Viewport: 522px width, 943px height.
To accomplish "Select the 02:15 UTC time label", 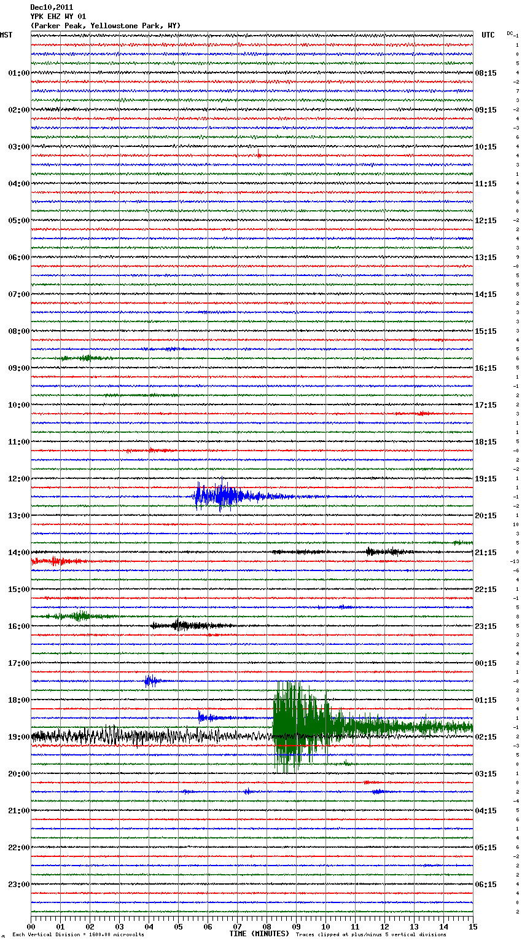I will click(486, 737).
